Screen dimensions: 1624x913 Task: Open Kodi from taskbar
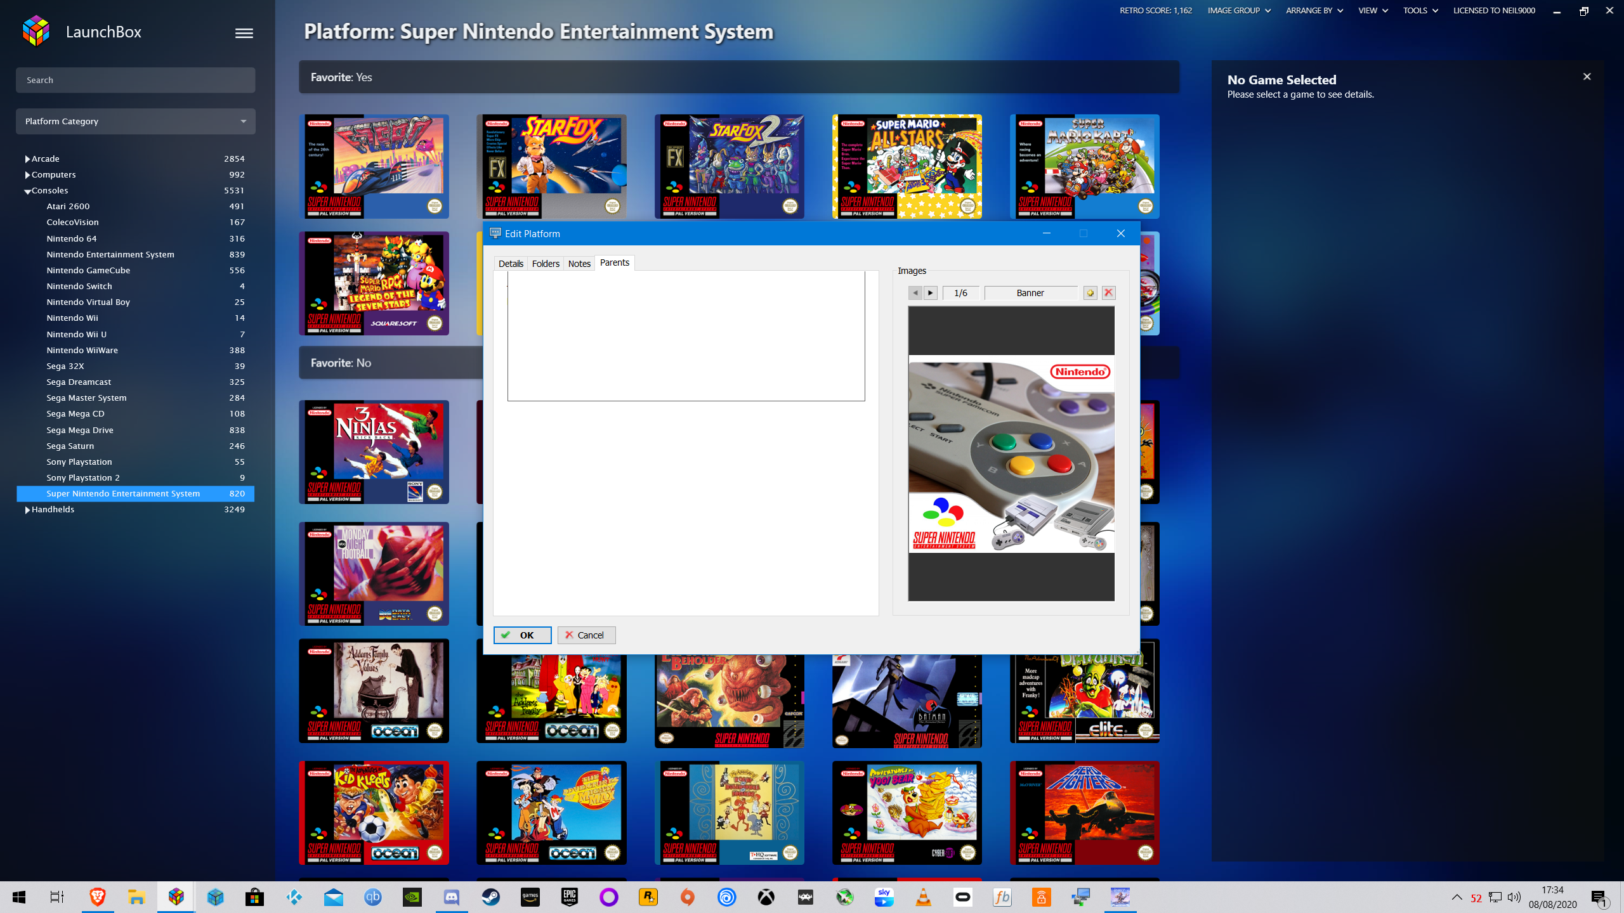[294, 897]
